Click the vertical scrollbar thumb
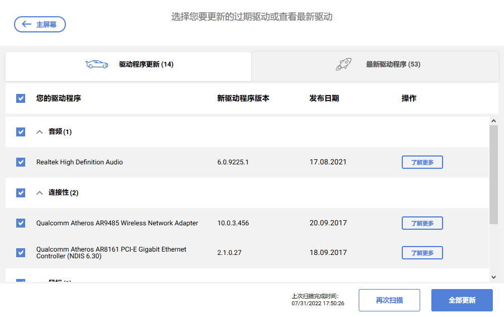 (x=494, y=174)
